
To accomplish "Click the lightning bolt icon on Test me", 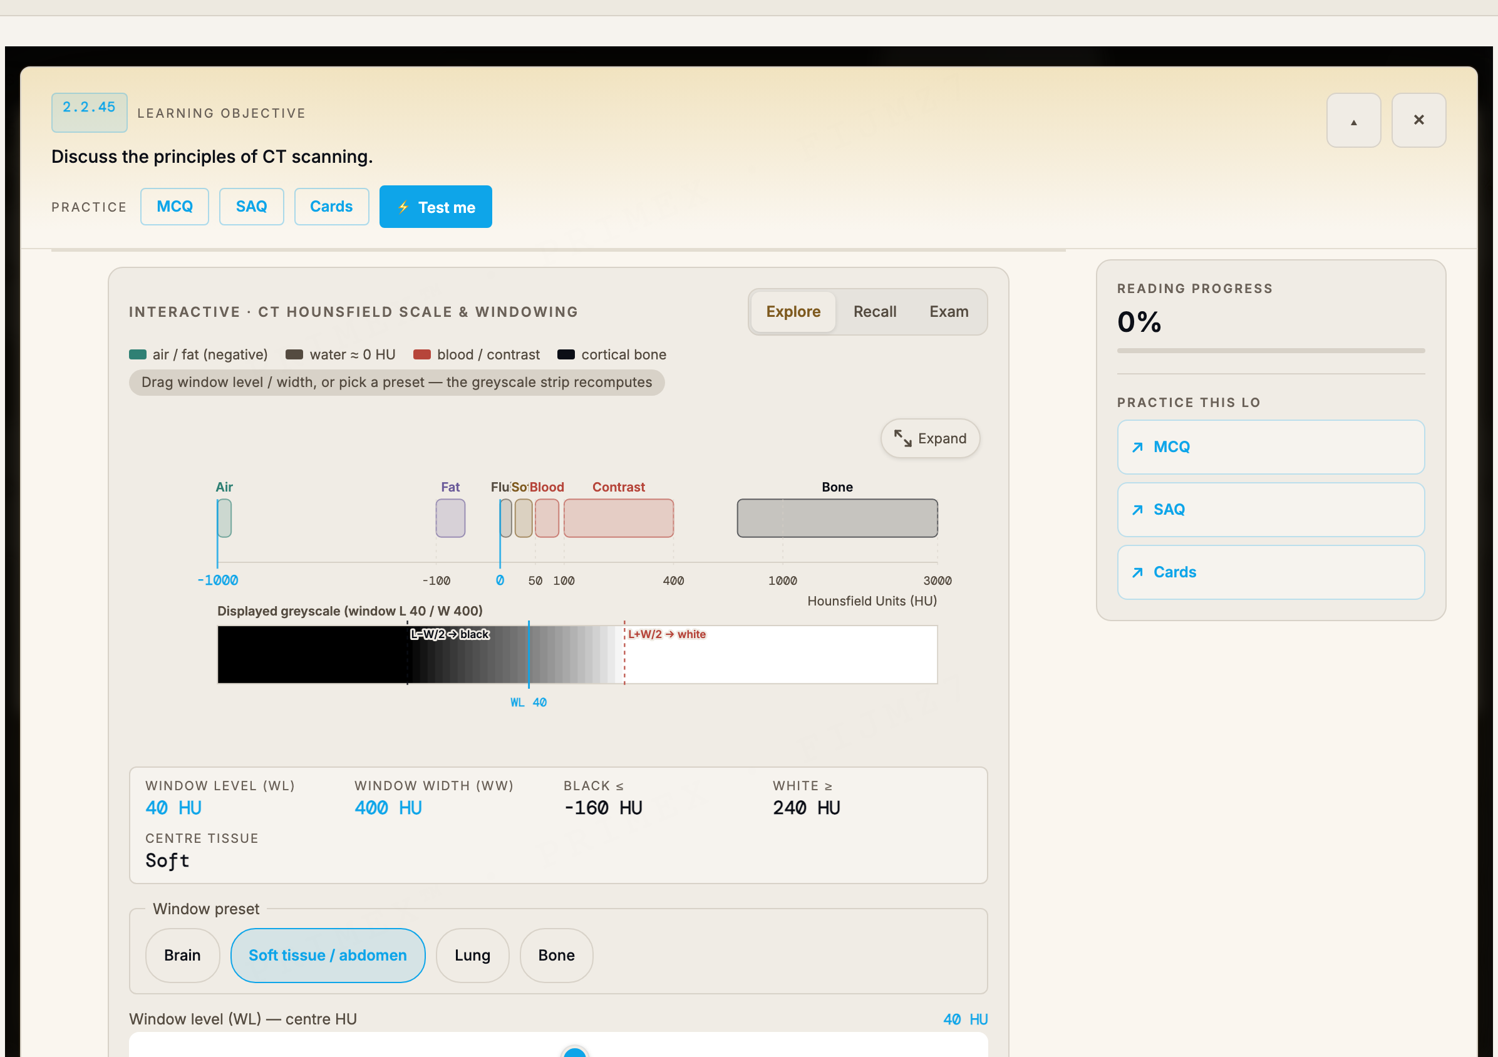I will click(404, 207).
